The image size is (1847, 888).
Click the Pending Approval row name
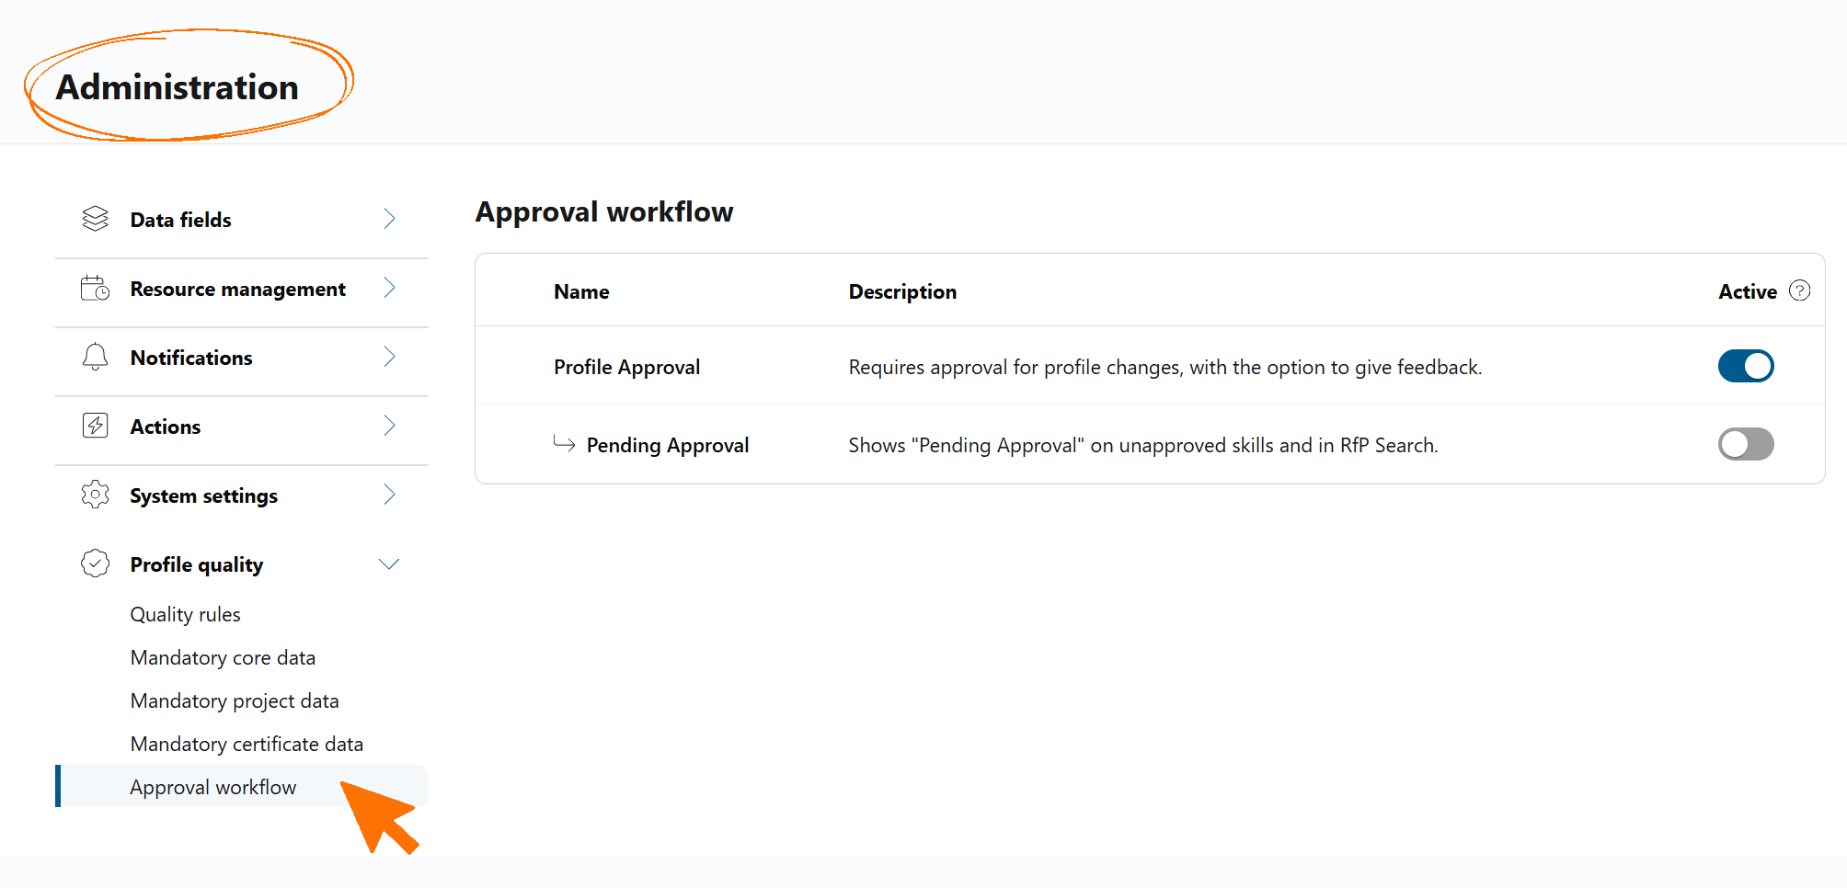(668, 445)
